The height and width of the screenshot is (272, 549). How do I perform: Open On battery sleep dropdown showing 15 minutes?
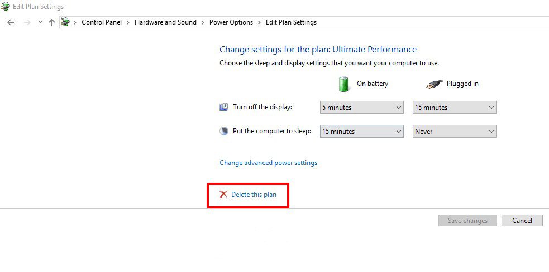coord(361,132)
